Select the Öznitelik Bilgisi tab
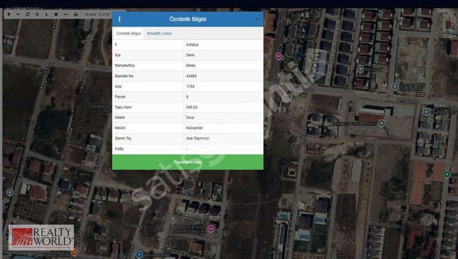Viewport: 458px width, 259px height. tap(128, 34)
